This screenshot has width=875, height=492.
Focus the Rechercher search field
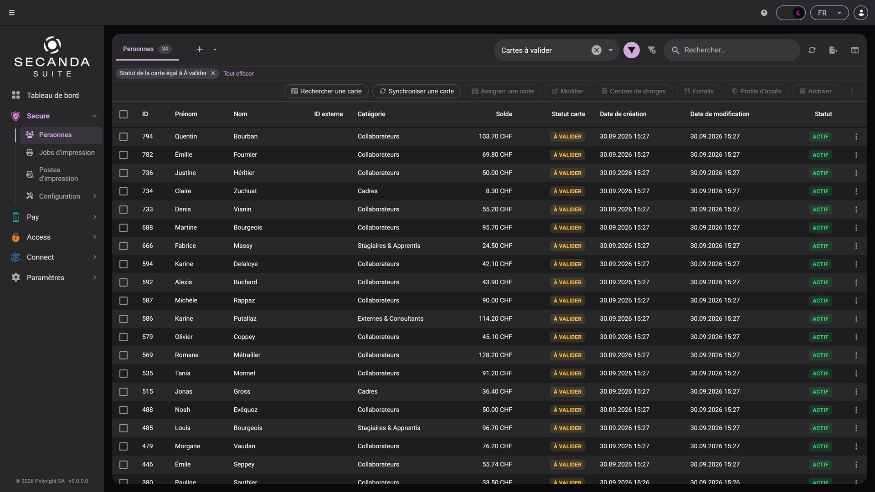click(x=732, y=50)
